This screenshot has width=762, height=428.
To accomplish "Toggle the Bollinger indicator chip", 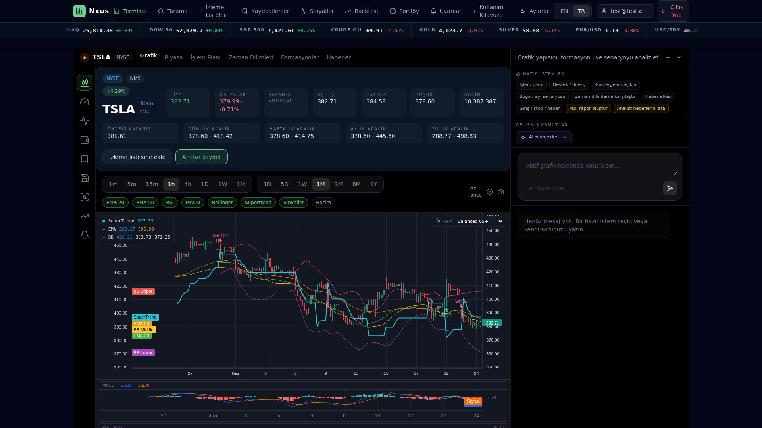I will pos(222,203).
